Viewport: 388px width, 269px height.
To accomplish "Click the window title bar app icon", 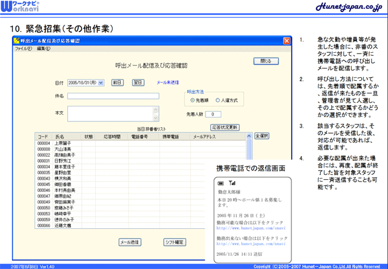I will pyautogui.click(x=16, y=41).
